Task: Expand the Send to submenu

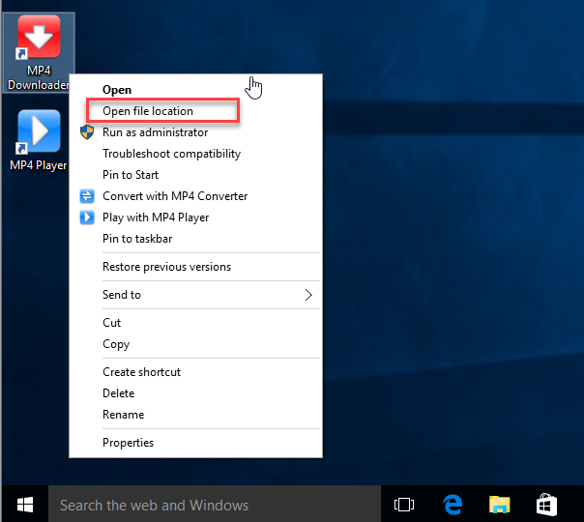Action: pos(196,295)
